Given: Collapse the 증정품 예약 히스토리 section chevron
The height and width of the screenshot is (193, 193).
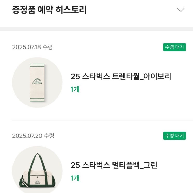Looking at the screenshot, I should coord(181,10).
